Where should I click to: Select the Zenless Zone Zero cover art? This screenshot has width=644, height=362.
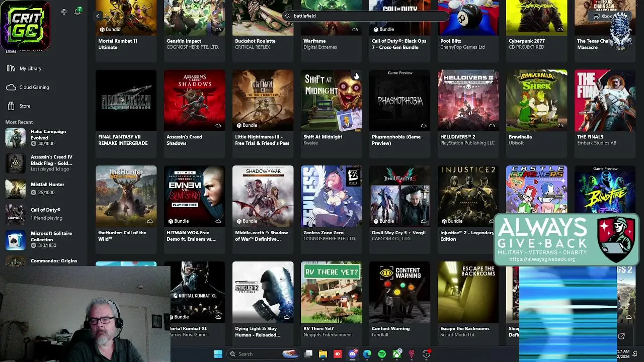[332, 197]
